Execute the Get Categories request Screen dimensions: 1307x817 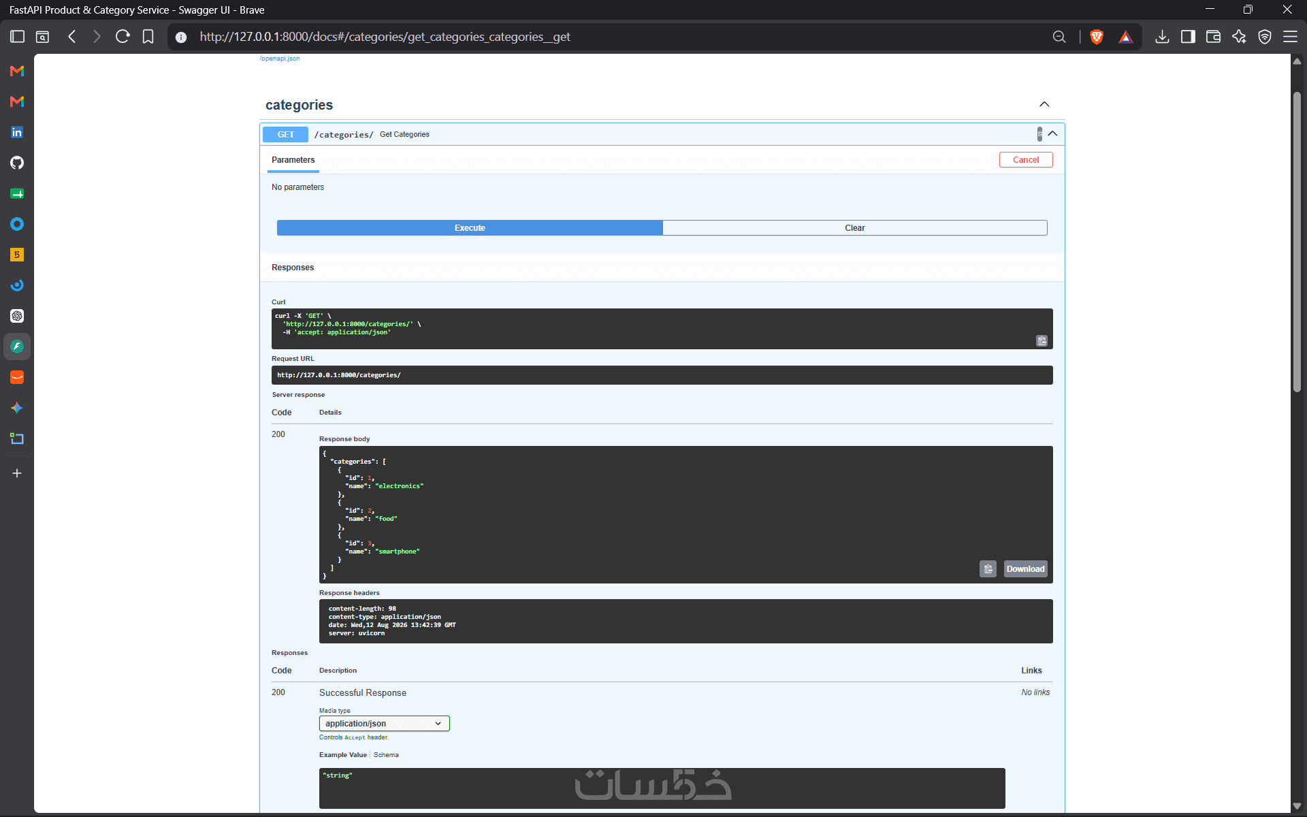(x=470, y=228)
